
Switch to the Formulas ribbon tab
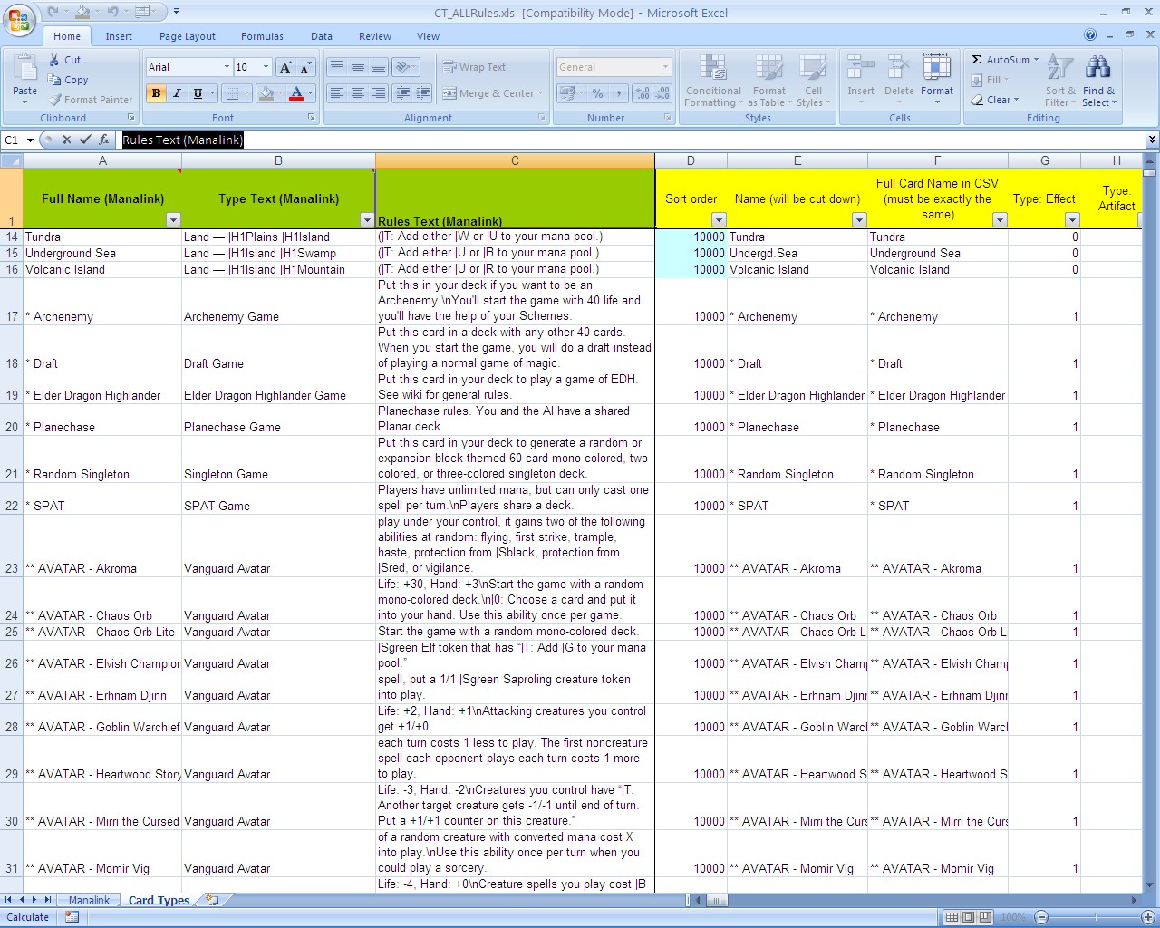coord(262,36)
